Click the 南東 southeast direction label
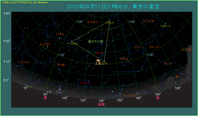 coord(101,104)
